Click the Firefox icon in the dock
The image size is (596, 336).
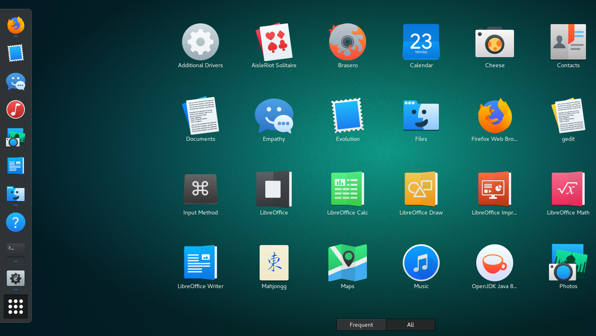point(16,25)
